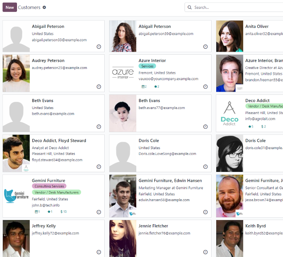Open the Azure Interior logo thumbnail
Image resolution: width=283 pixels, height=257 pixels.
pyautogui.click(x=123, y=73)
